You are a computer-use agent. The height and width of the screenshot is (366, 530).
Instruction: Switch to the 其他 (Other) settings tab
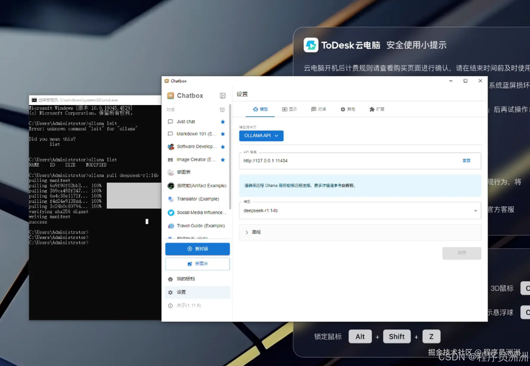pyautogui.click(x=348, y=109)
